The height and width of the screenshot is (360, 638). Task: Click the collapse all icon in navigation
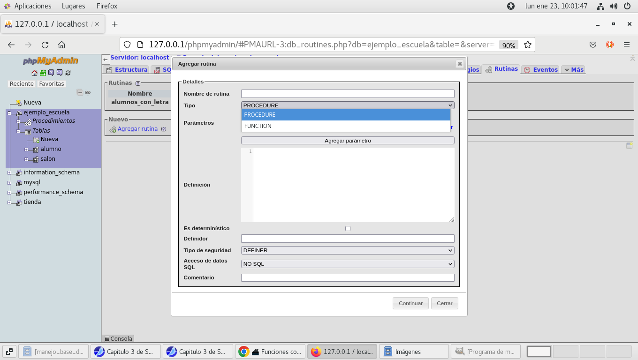[80, 93]
